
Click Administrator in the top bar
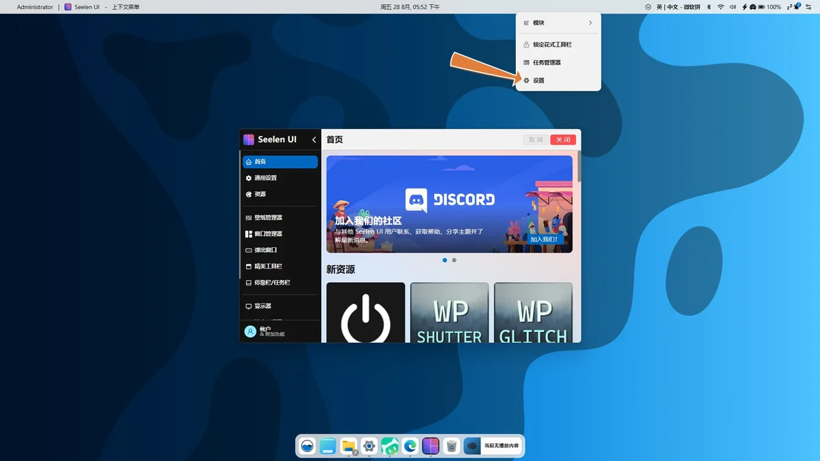point(35,7)
